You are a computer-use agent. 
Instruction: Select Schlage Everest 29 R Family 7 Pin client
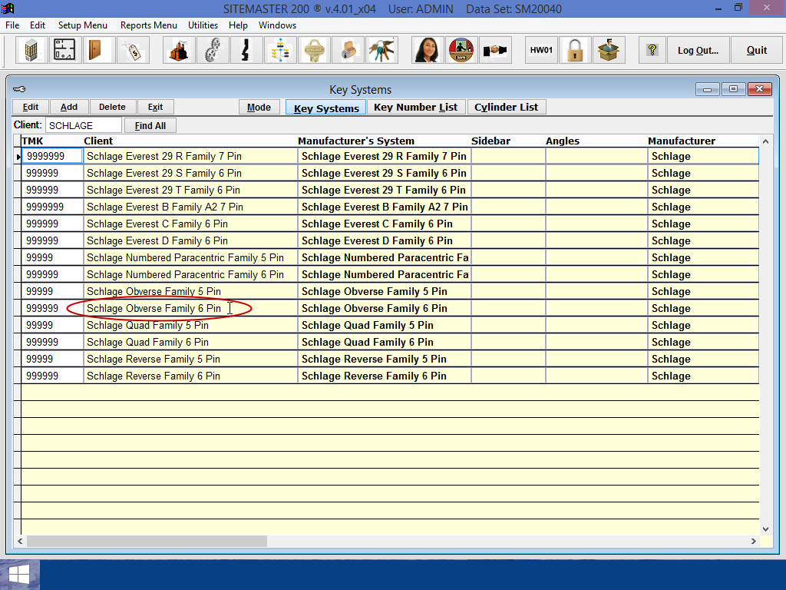[190, 156]
